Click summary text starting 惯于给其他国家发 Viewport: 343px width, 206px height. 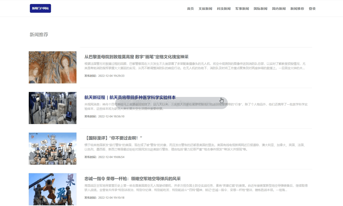(x=195, y=147)
